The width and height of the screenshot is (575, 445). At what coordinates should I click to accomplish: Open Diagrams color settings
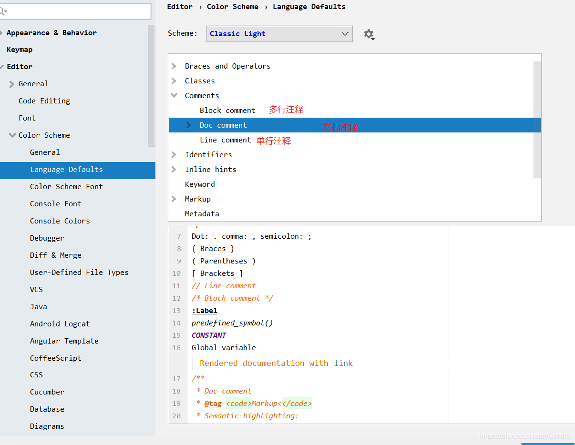(47, 426)
